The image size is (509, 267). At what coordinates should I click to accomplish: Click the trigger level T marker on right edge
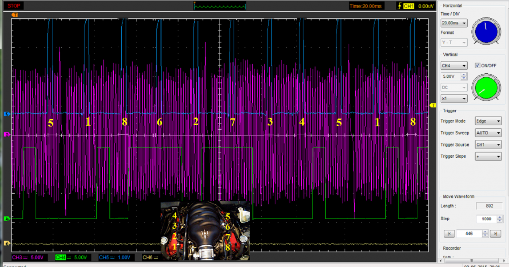(433, 104)
